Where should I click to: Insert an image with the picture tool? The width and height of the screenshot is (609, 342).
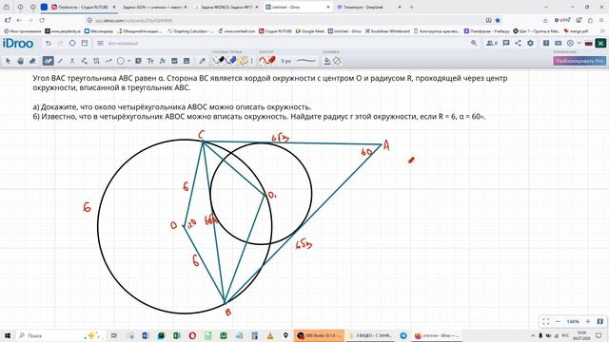pos(187,61)
